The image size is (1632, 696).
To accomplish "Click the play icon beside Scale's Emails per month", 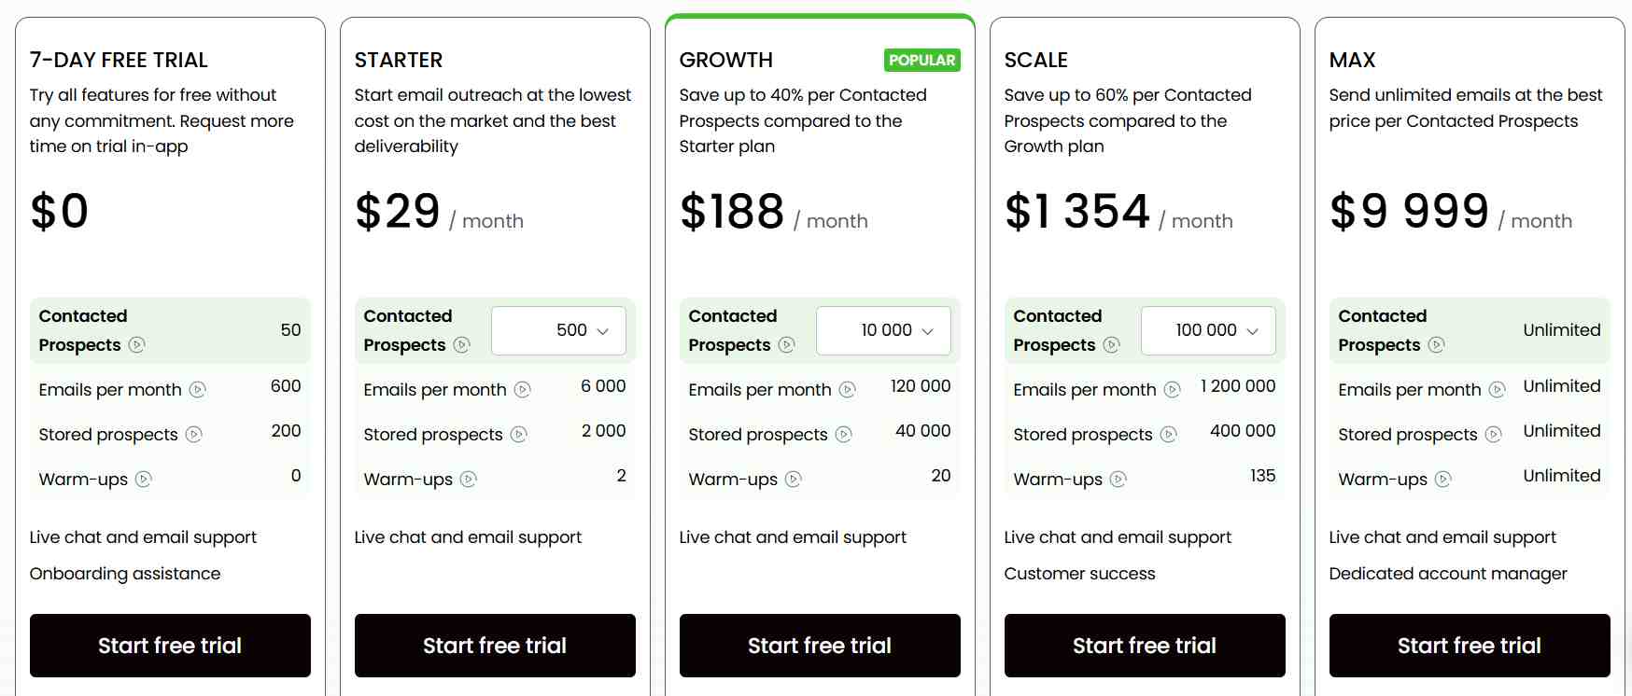I will (1172, 389).
